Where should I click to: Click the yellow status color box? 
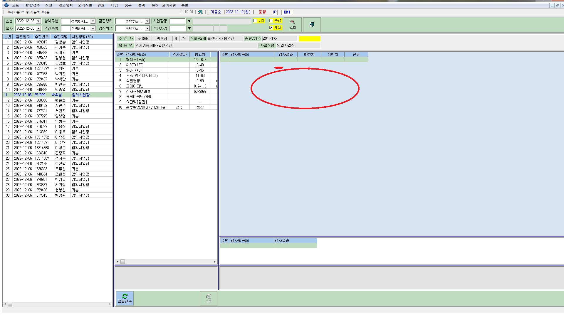tap(310, 39)
